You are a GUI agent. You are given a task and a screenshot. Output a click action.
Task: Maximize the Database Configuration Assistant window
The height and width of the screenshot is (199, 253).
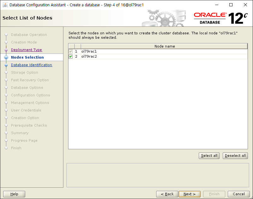(x=231, y=5)
